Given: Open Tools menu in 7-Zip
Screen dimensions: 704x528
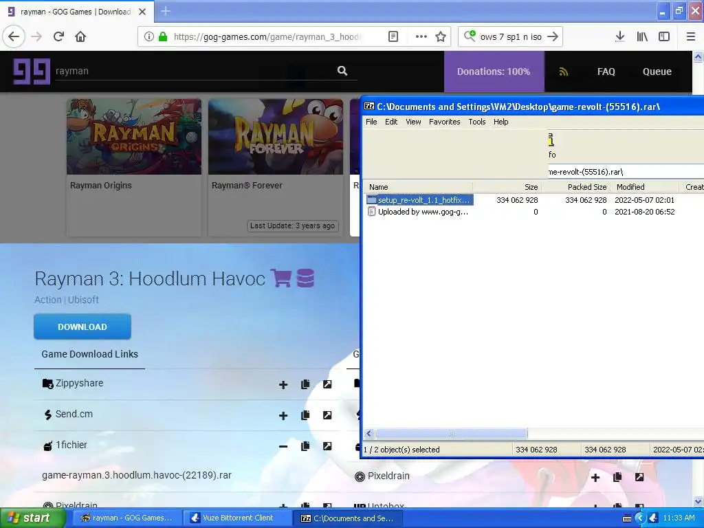Looking at the screenshot, I should 477,122.
